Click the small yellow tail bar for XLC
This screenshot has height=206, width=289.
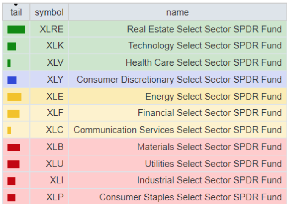9,130
